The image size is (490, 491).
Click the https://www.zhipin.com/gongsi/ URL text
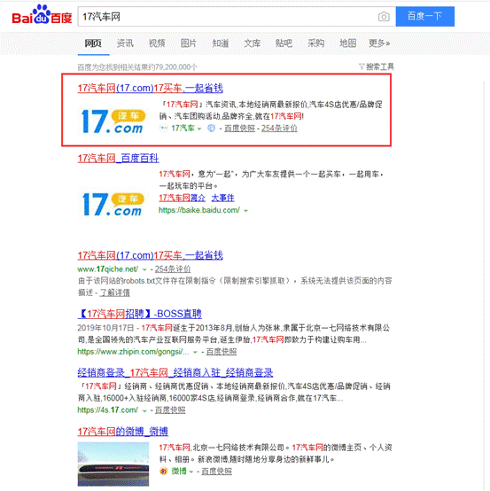[x=134, y=352]
